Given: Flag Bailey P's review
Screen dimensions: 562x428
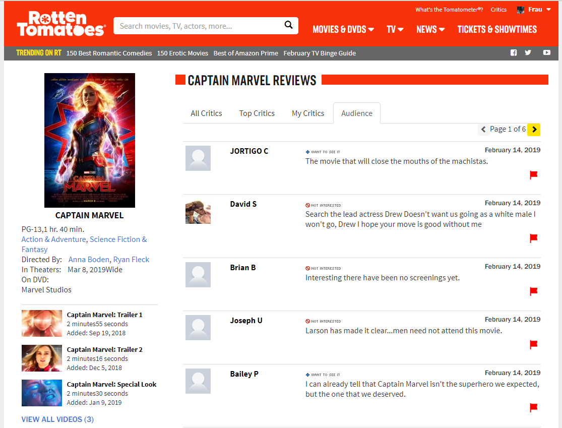Looking at the screenshot, I should coord(534,407).
